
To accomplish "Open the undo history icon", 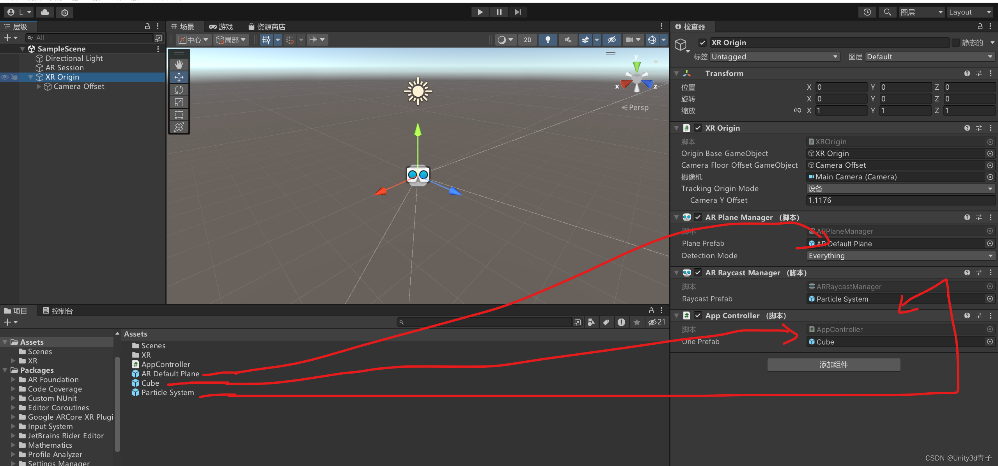I will pyautogui.click(x=867, y=12).
